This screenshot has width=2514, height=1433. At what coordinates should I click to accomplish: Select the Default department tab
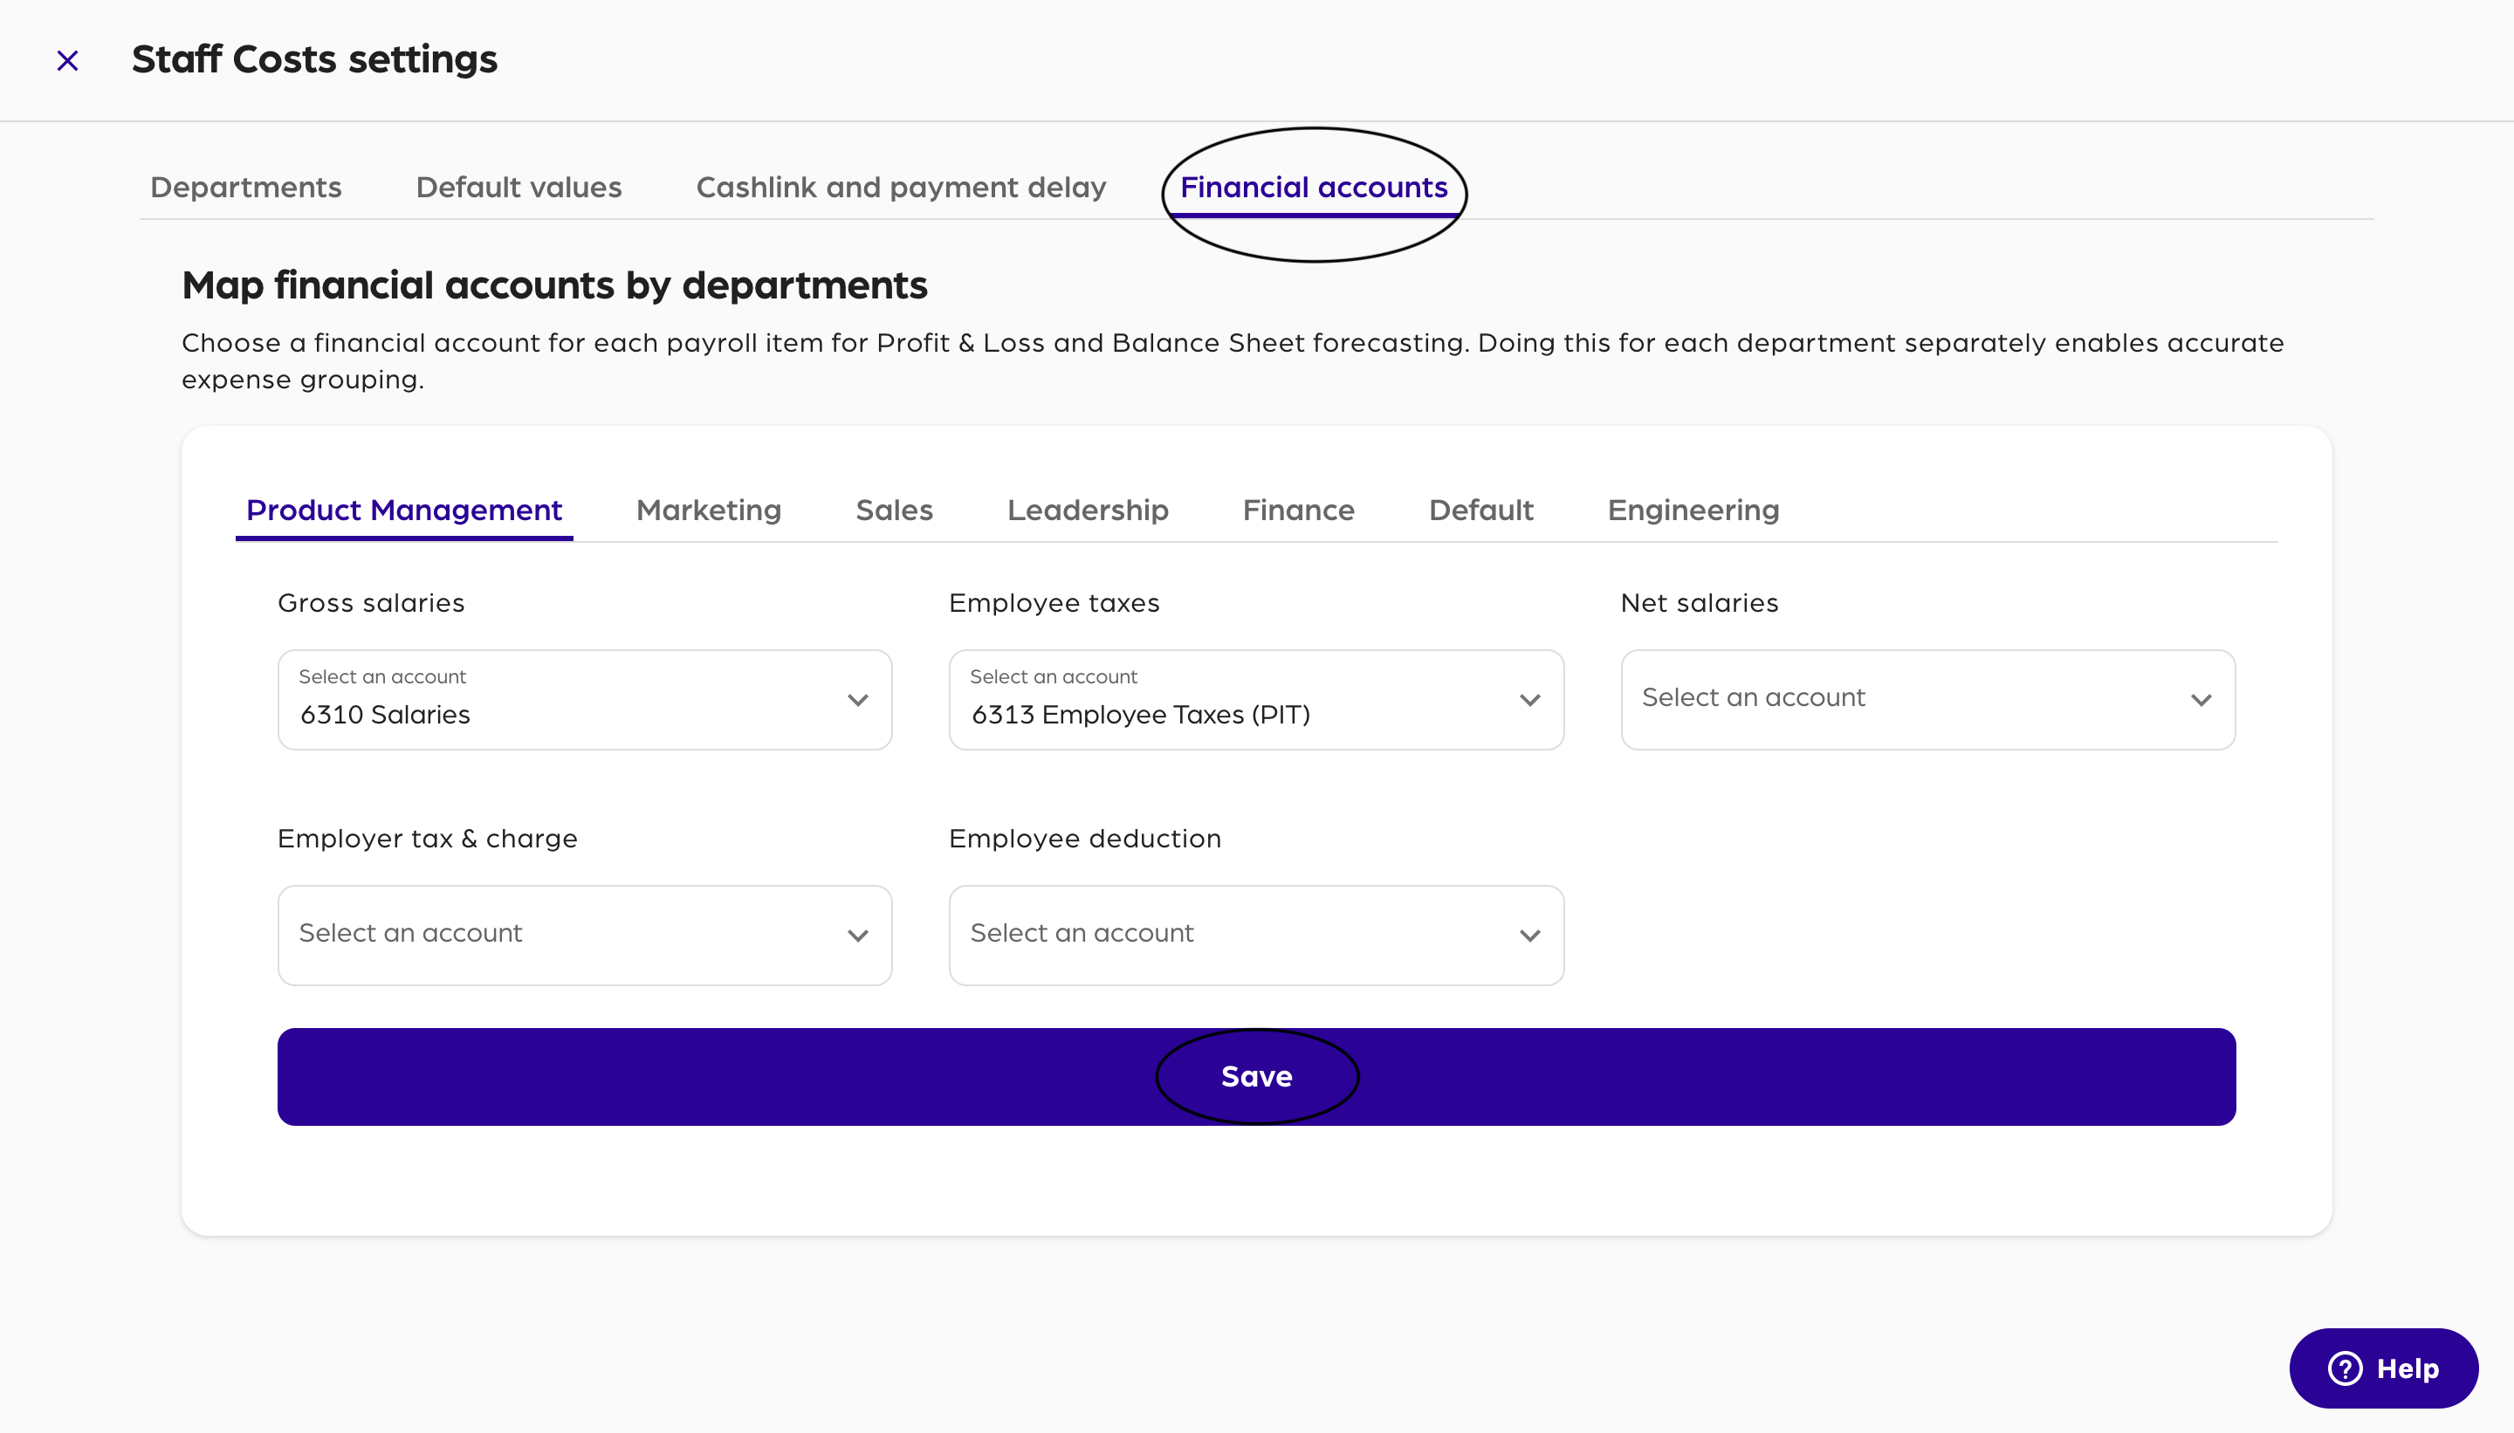coord(1481,510)
